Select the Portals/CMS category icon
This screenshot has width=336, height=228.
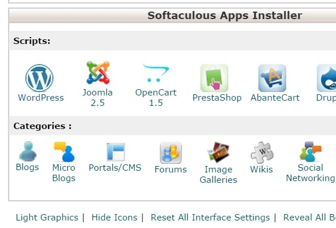(x=116, y=152)
